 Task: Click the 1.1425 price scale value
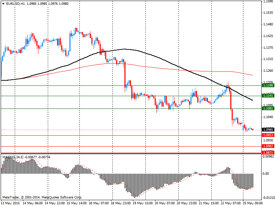(x=268, y=36)
